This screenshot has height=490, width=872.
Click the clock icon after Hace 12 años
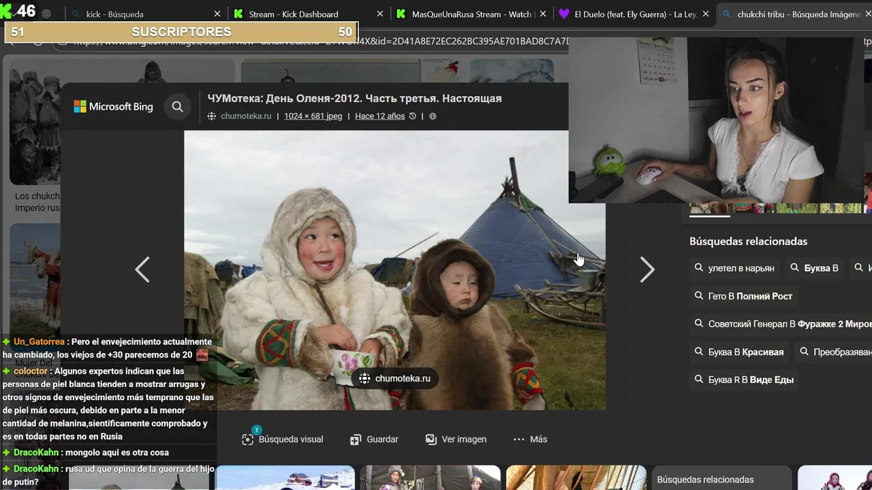[x=412, y=116]
